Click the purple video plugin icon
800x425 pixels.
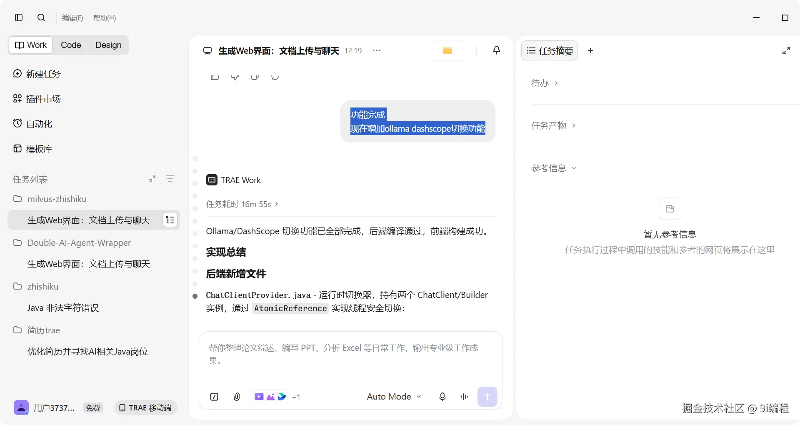[x=259, y=397]
